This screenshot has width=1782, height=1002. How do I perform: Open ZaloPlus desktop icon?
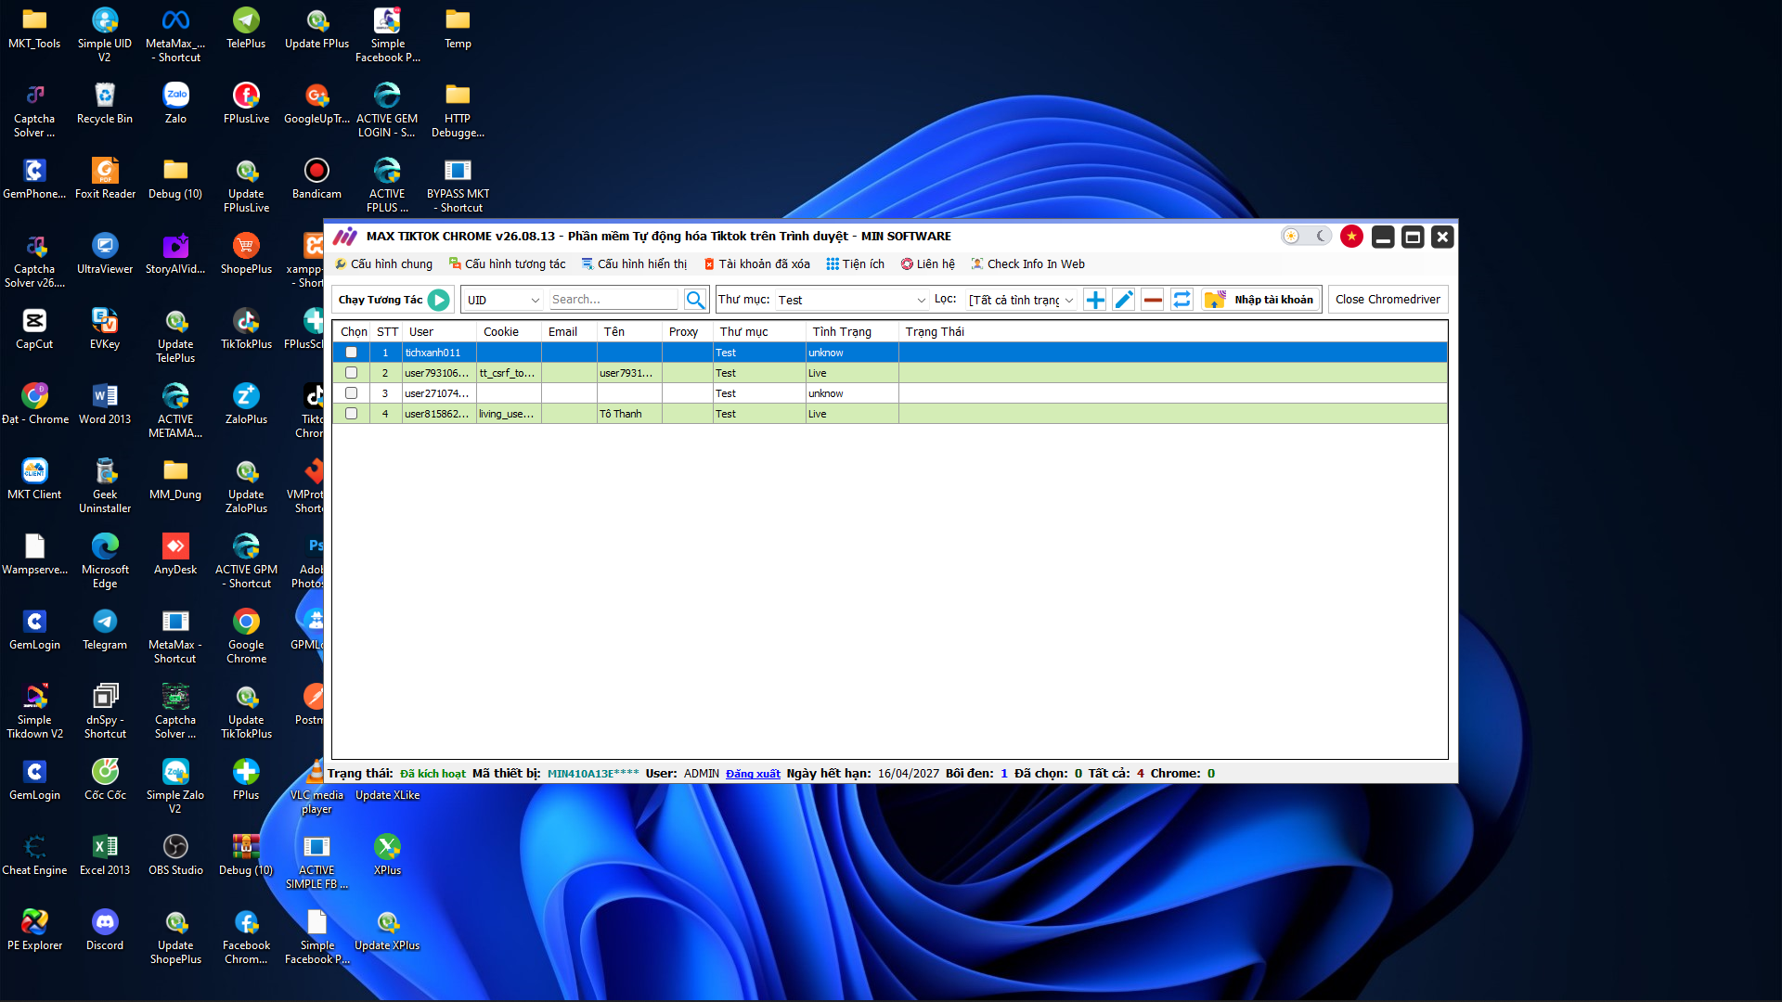pos(246,405)
